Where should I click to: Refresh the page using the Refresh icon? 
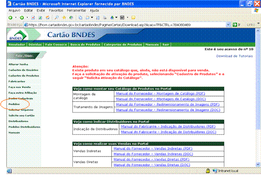(x=40, y=18)
